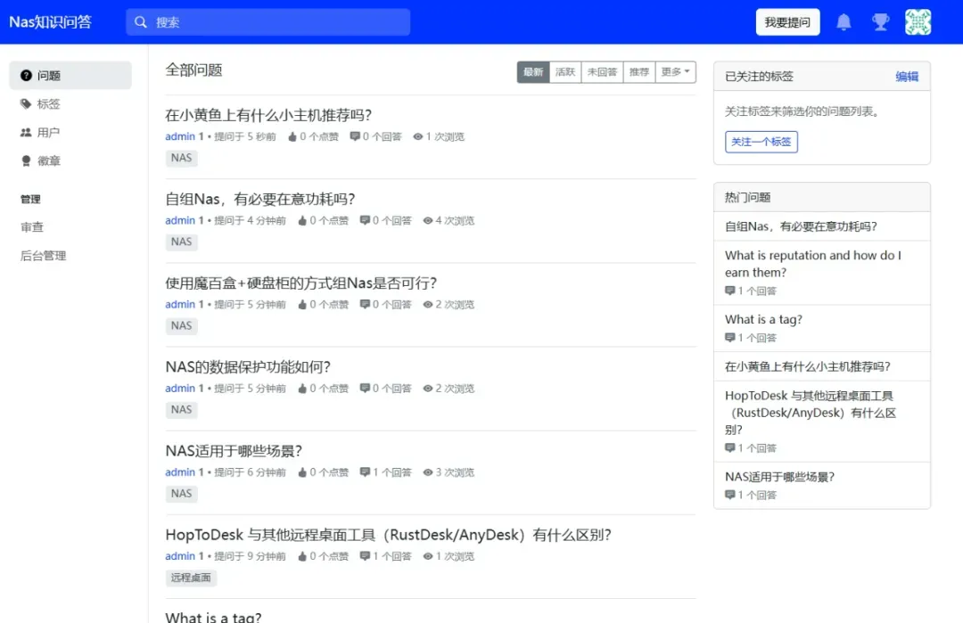Expand the 更多 dropdown
The image size is (963, 623).
[675, 72]
